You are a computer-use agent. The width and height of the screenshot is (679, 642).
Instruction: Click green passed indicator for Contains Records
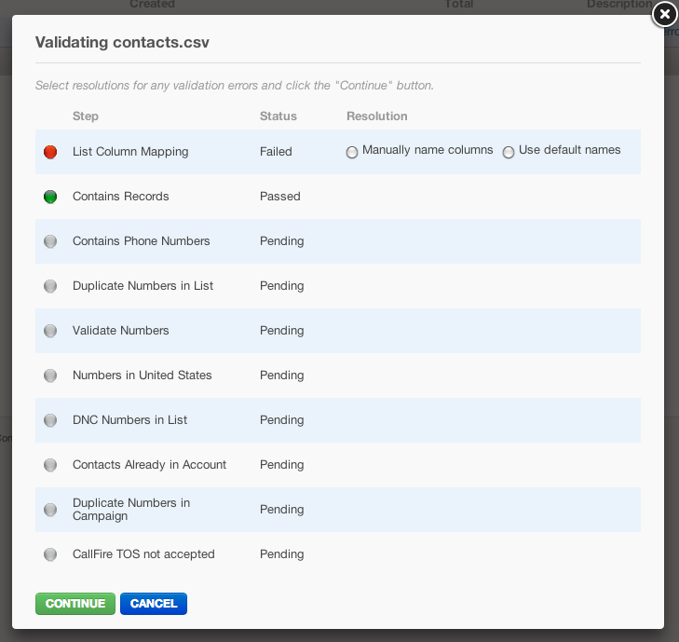[50, 197]
